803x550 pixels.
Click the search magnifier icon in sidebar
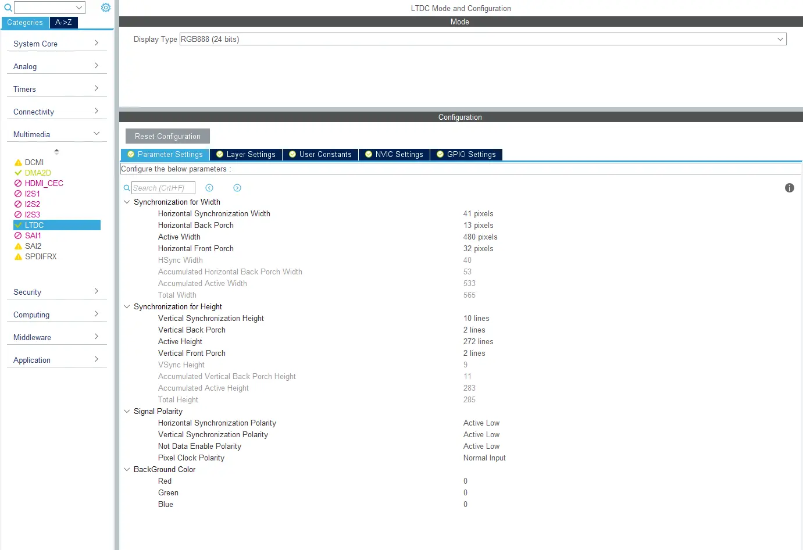(8, 8)
